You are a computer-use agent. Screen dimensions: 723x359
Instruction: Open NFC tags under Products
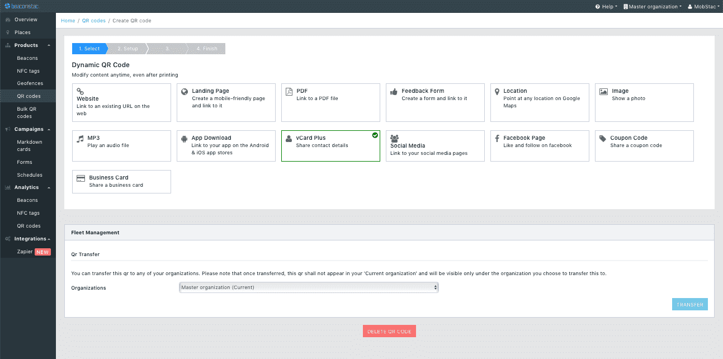[x=28, y=71]
